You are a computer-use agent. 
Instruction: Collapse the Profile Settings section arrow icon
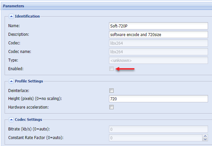[x=11, y=81]
